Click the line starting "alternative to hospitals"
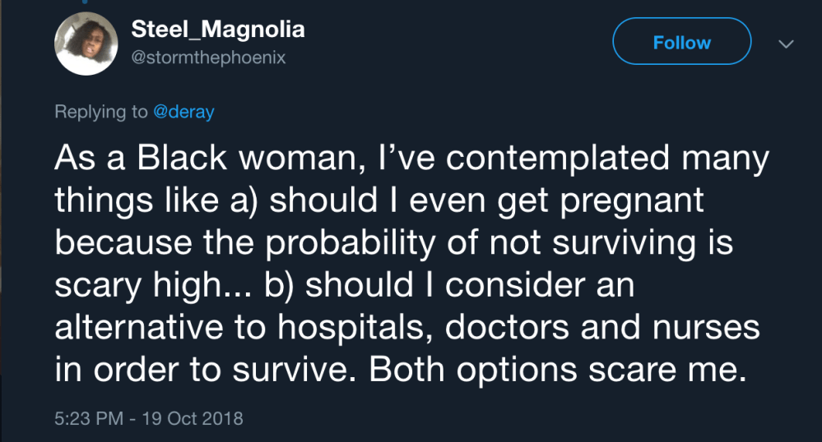 pyautogui.click(x=407, y=327)
